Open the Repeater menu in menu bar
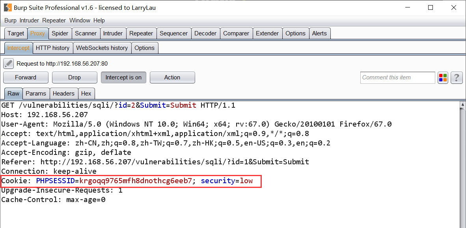 54,20
